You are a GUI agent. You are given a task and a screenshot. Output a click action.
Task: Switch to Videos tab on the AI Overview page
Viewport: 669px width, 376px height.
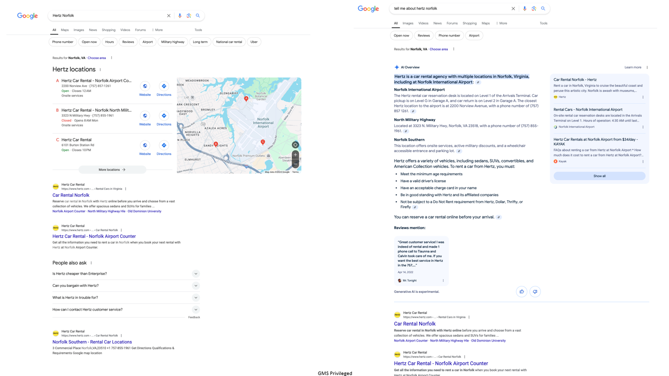pos(423,23)
